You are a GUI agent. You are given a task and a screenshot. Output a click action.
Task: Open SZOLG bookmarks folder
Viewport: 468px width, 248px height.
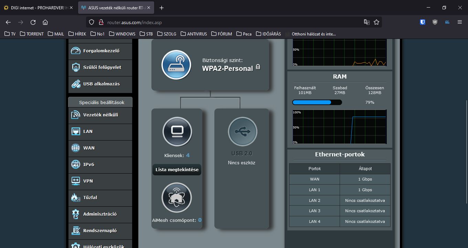167,34
